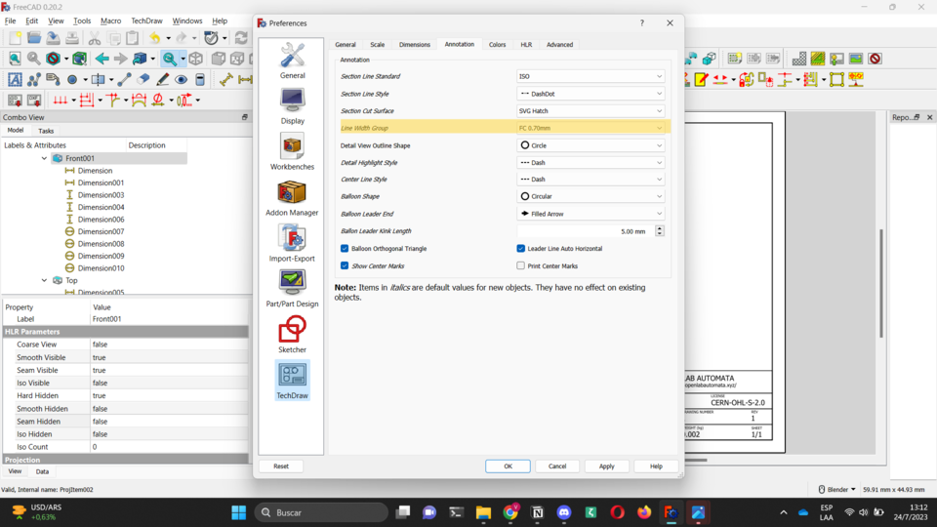This screenshot has width=937, height=527.
Task: Toggle Balloon Orthogonal Triangle checkbox
Action: 345,249
